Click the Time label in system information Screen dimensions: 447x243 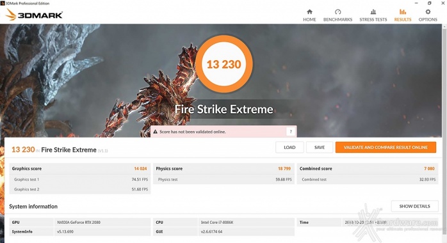click(x=304, y=223)
